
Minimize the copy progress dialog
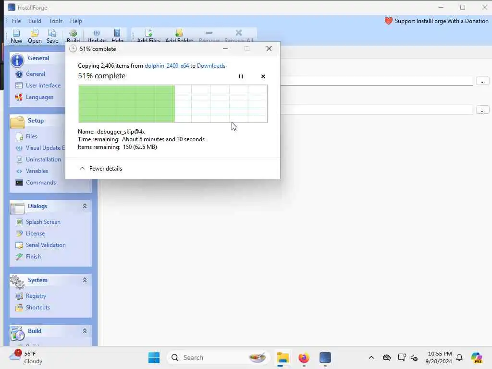pos(225,49)
